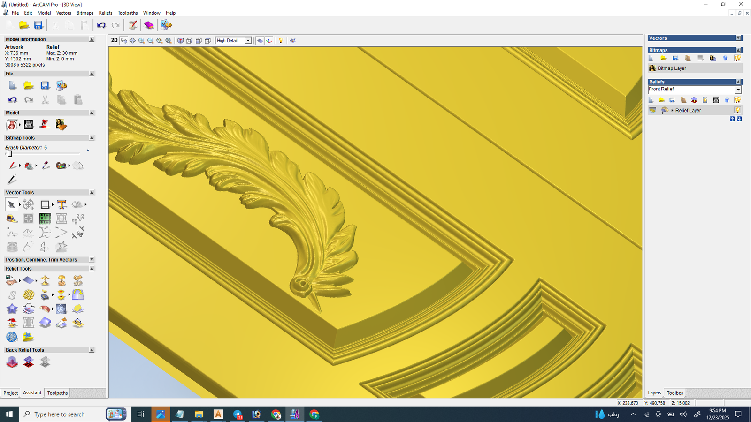Image resolution: width=751 pixels, height=422 pixels.
Task: Open the High Detail dropdown
Action: tap(248, 41)
